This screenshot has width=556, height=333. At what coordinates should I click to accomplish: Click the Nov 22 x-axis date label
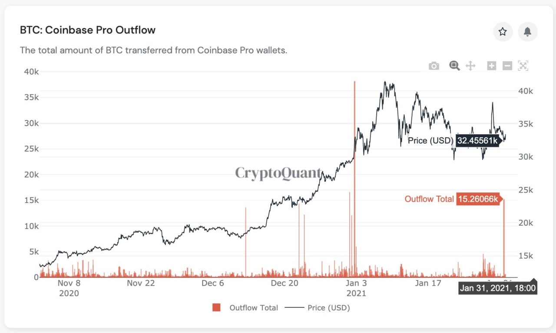pos(141,283)
